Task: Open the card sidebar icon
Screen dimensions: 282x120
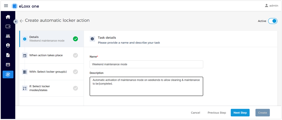Action: pos(8,64)
